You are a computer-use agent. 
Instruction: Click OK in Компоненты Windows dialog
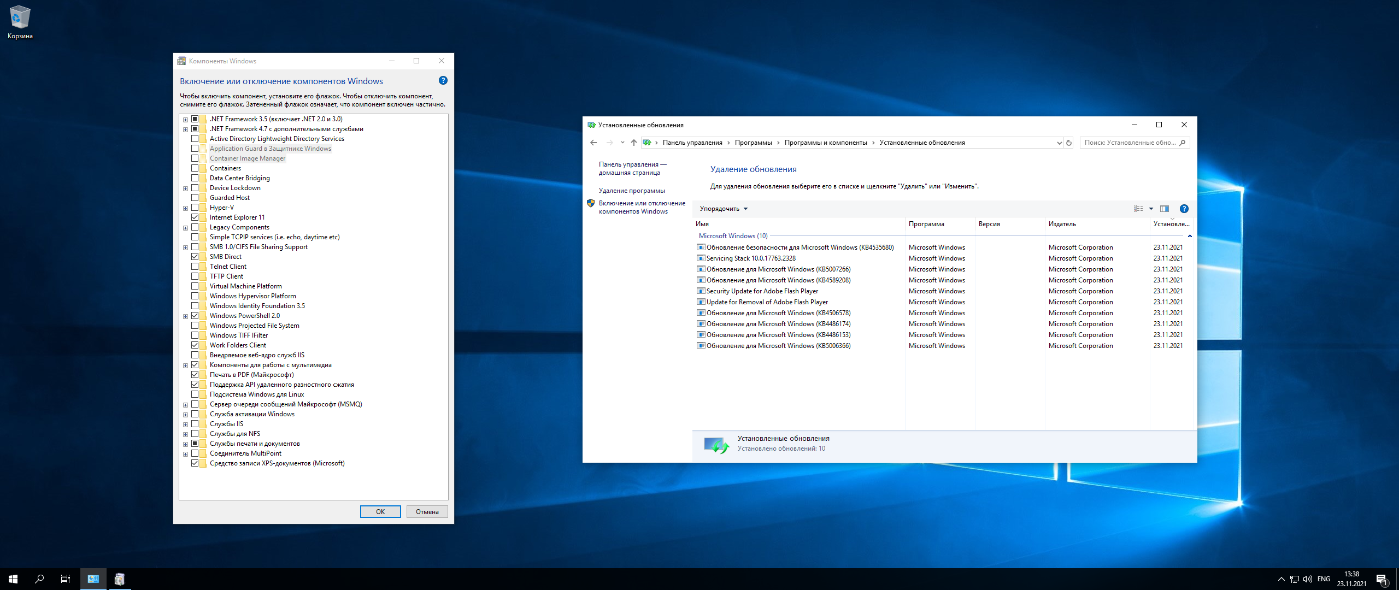380,512
